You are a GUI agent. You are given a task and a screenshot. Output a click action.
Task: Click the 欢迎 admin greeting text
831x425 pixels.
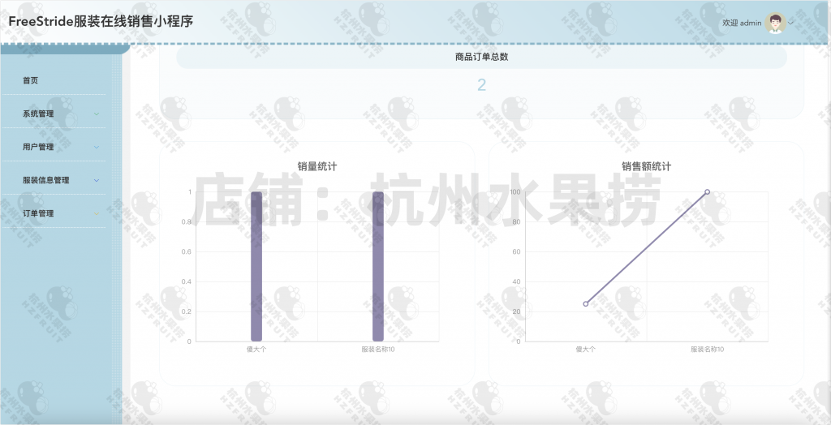coord(742,23)
